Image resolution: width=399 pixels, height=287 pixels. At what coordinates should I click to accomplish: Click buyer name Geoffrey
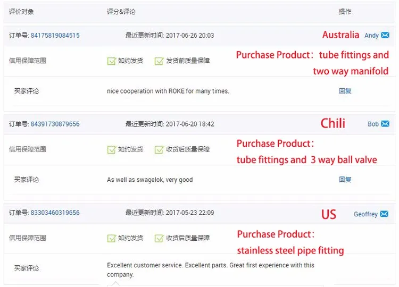(365, 214)
